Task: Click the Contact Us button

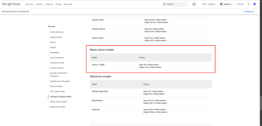Action: click(249, 12)
